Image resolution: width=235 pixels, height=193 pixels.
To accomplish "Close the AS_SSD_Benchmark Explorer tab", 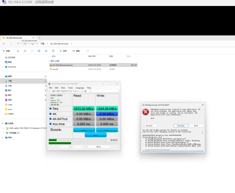I will (x=33, y=38).
